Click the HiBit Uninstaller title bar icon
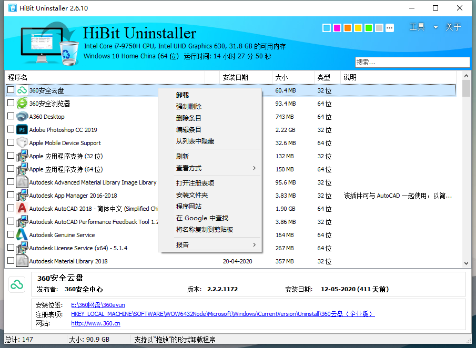This screenshot has height=348, width=476. (13, 8)
